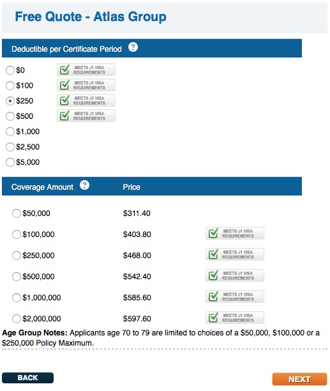Image resolution: width=330 pixels, height=391 pixels.
Task: Choose $250,000 coverage amount
Action: [17, 256]
